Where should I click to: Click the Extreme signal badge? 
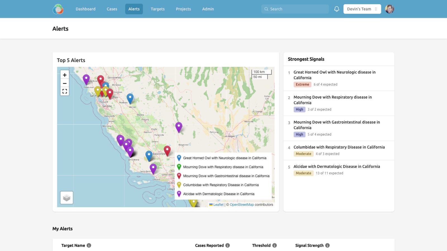[302, 85]
